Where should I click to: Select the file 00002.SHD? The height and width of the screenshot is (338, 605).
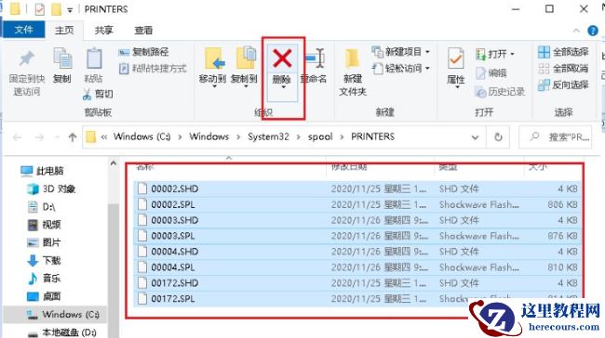[x=356, y=188]
